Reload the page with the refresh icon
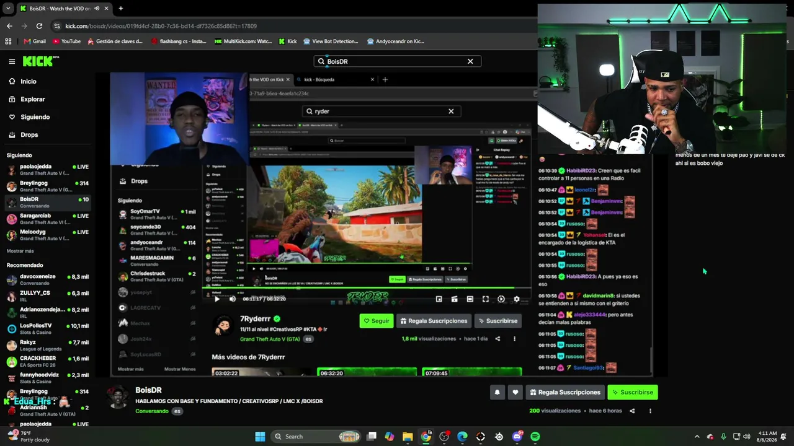Viewport: 794px width, 446px height. [39, 26]
